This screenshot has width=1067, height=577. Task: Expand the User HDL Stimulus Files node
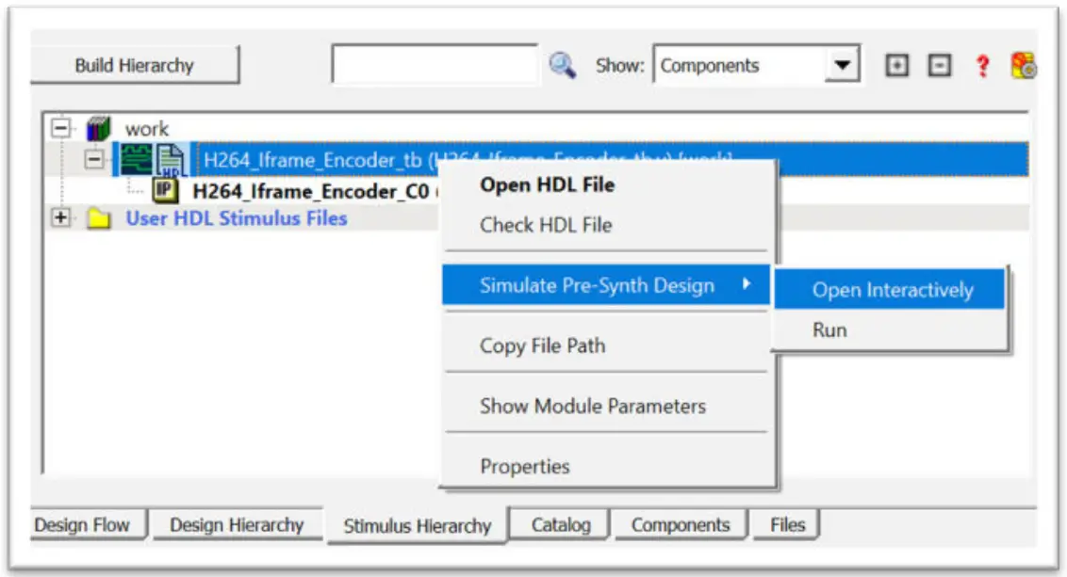coord(61,218)
